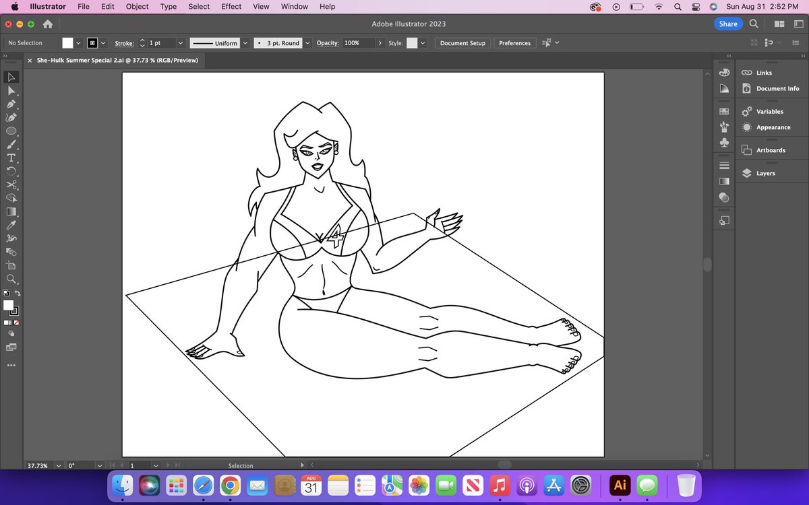
Task: Open the Brushes panel icon
Action: click(x=724, y=127)
